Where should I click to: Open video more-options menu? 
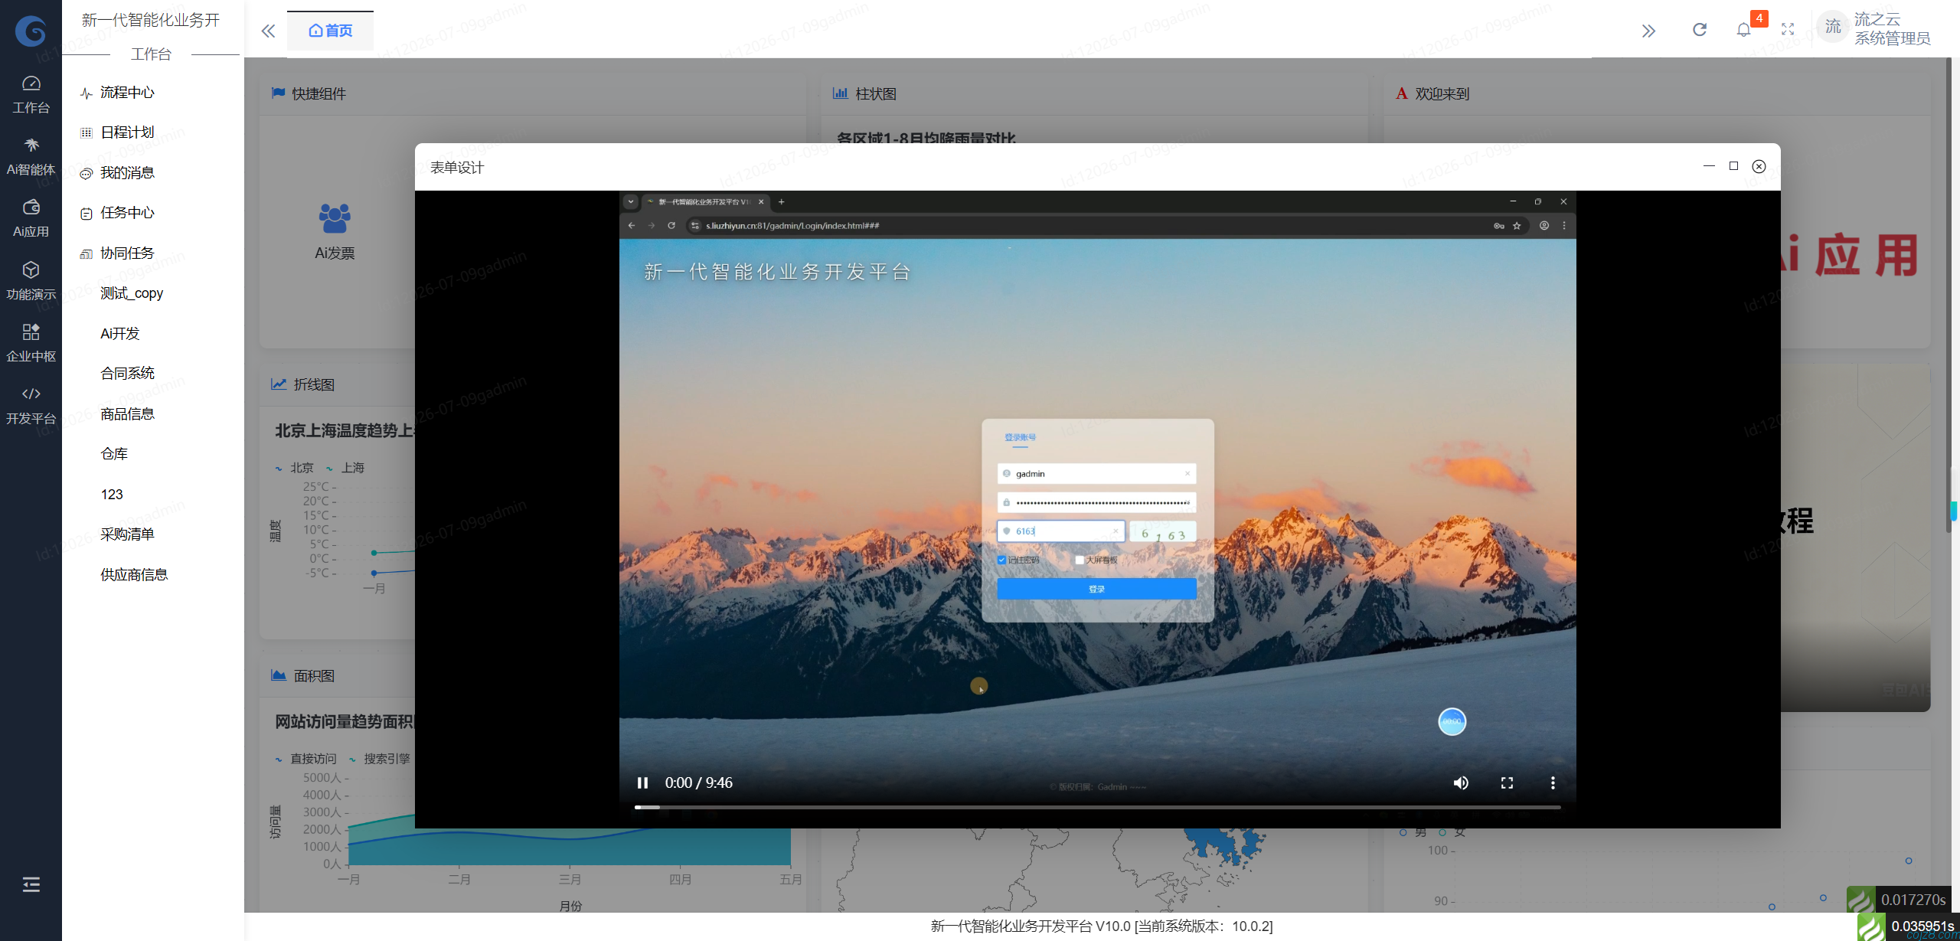coord(1553,783)
